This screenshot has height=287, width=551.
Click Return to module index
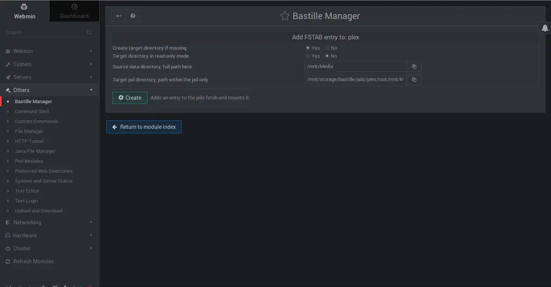pos(144,127)
